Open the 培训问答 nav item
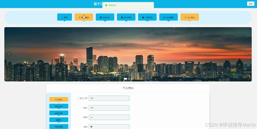Screen dimensions: 257x129 point(126,17)
